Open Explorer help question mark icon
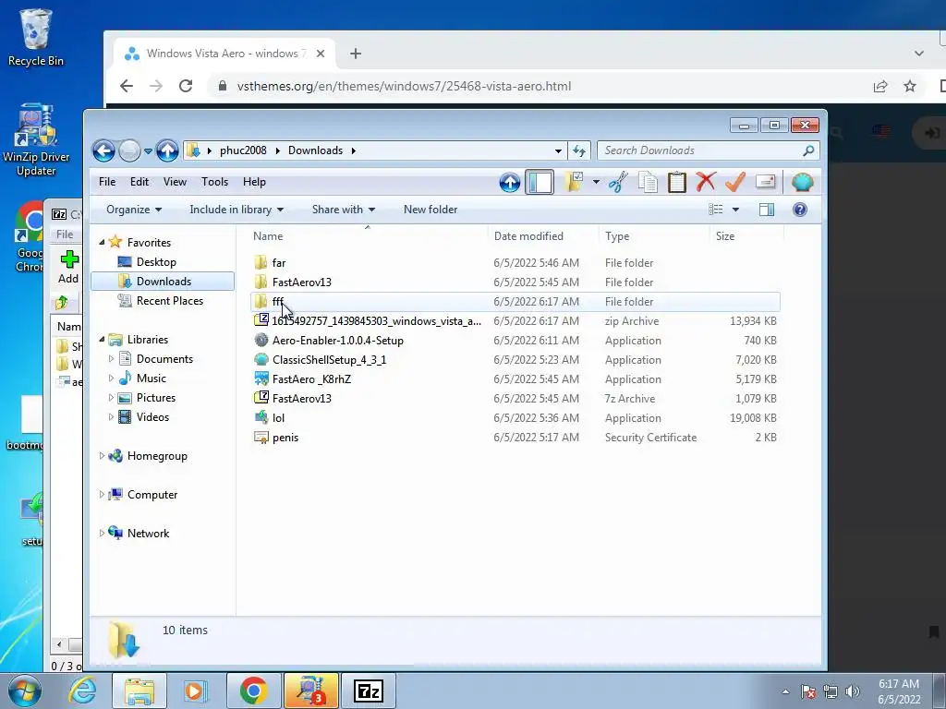Screen dimensions: 946x709 tap(800, 210)
